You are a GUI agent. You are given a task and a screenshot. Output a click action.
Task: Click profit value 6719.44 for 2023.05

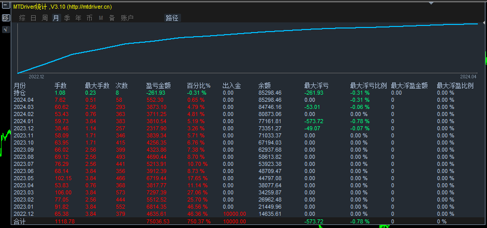156,178
